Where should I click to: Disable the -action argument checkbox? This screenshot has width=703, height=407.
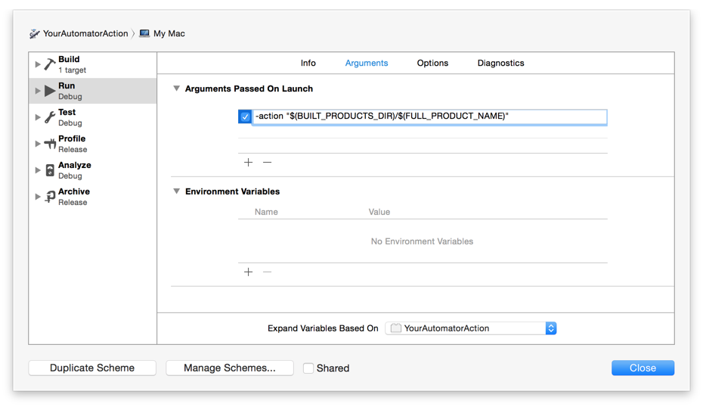click(x=245, y=117)
